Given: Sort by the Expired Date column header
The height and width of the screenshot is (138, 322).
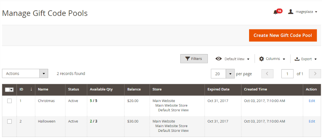Looking at the screenshot, I should tap(218, 89).
